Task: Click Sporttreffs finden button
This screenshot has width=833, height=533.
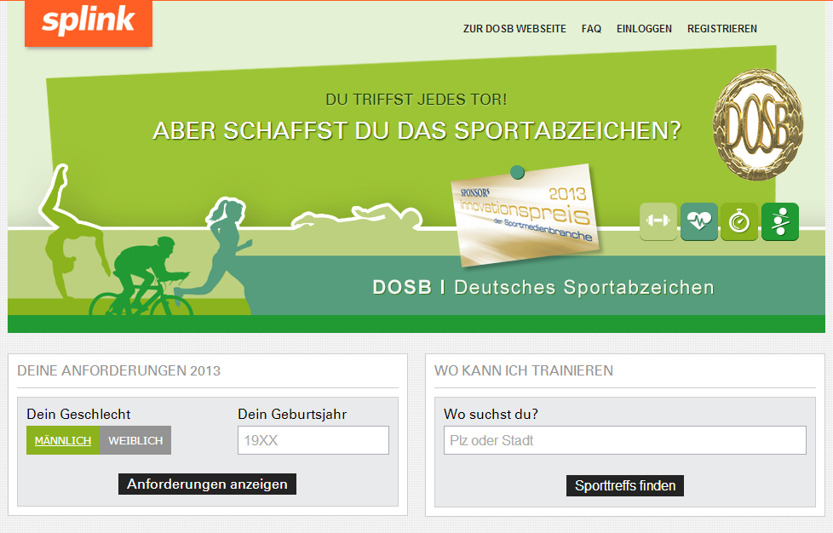Action: click(x=625, y=486)
